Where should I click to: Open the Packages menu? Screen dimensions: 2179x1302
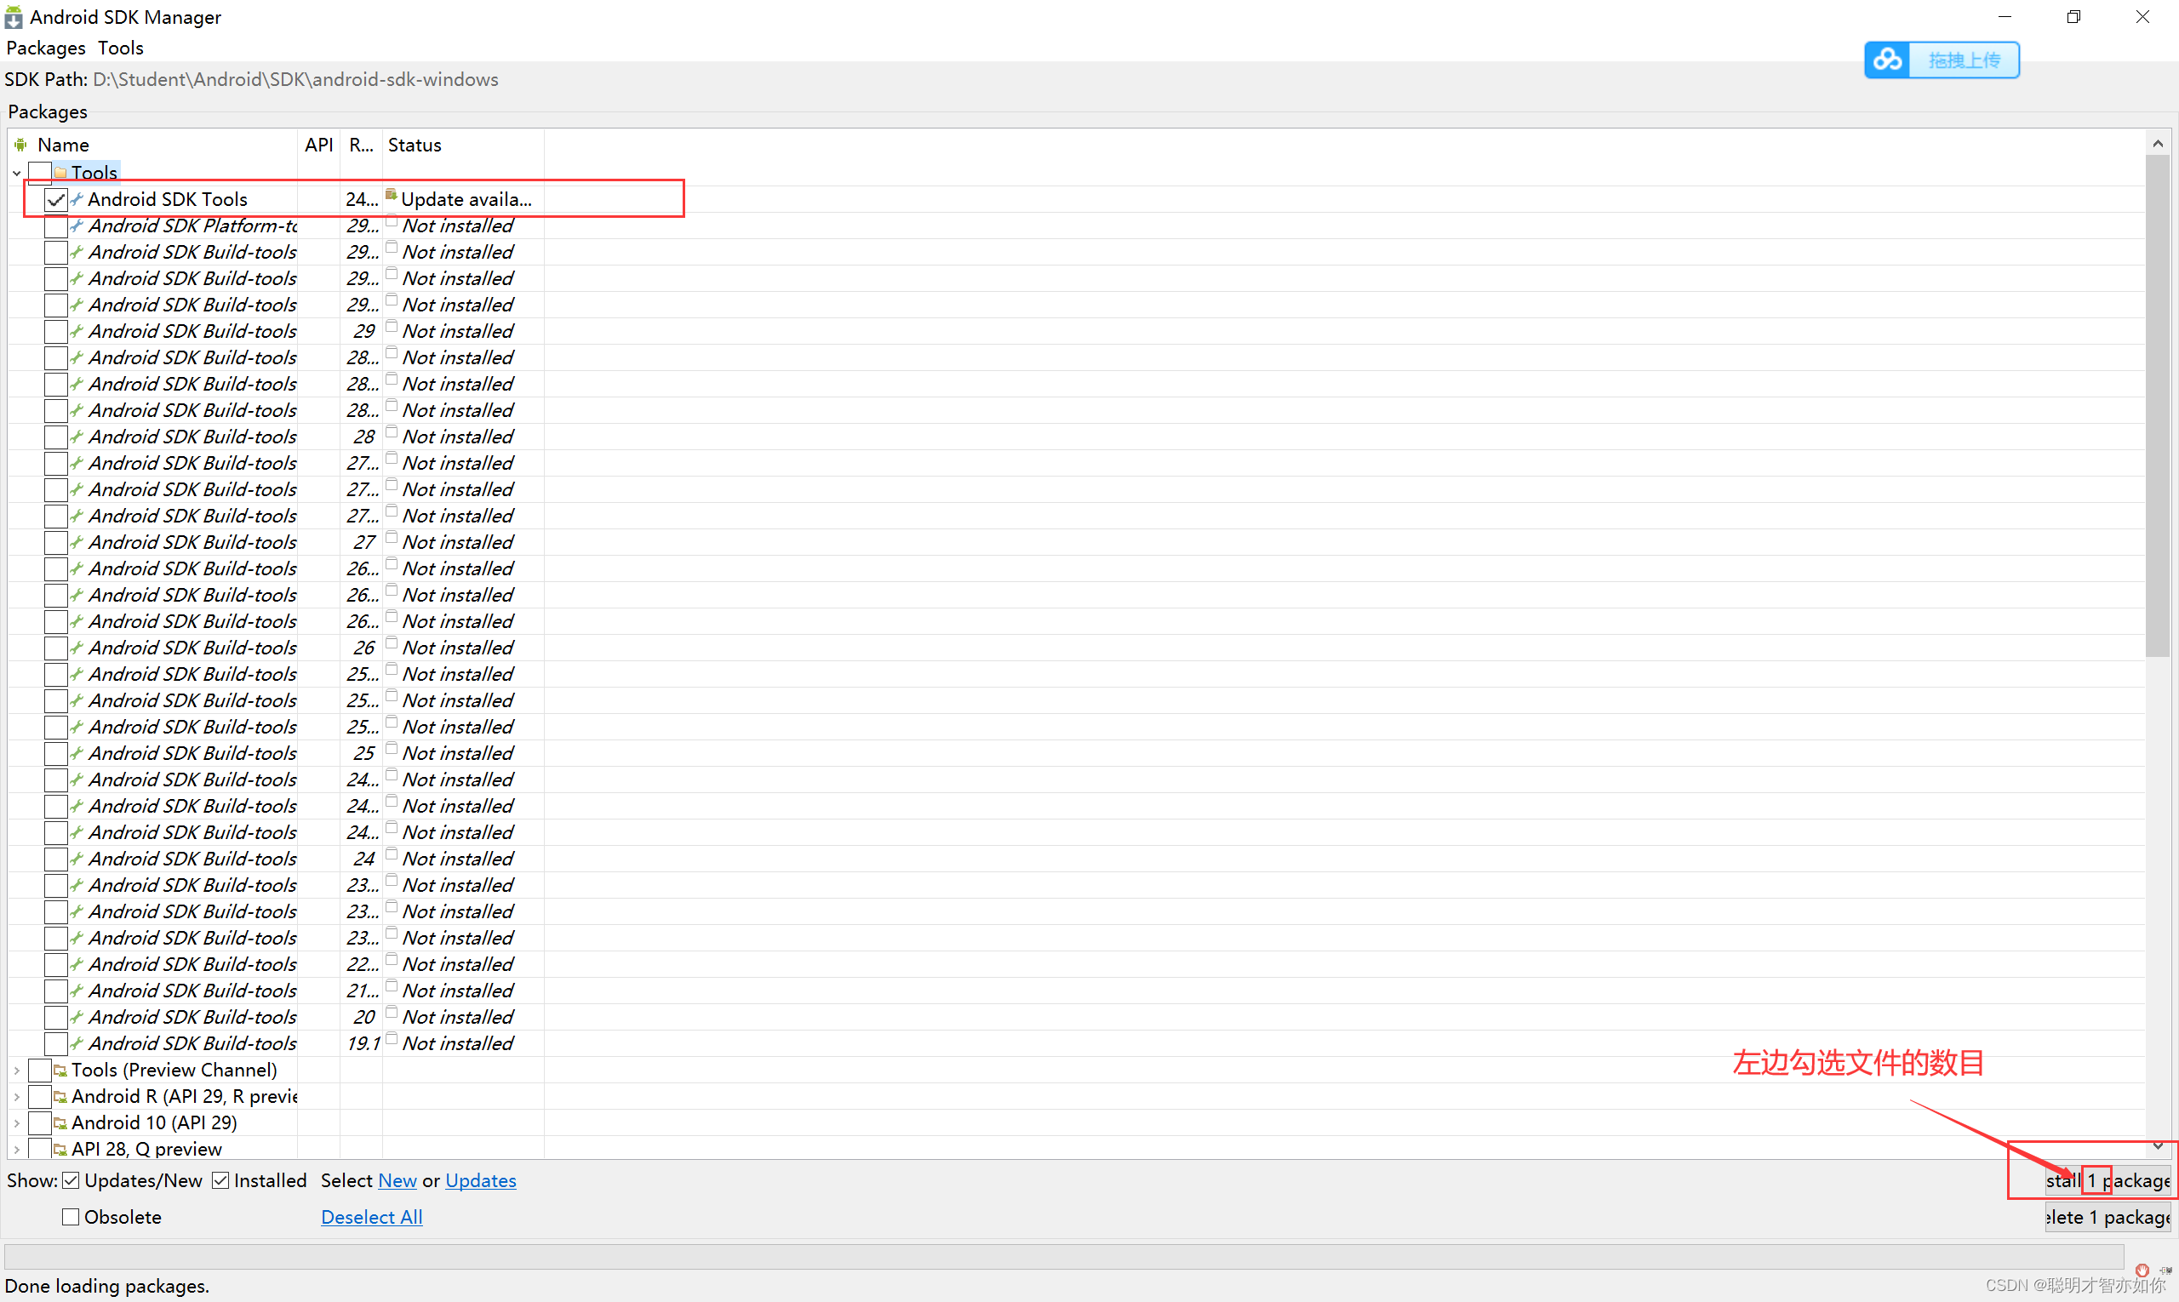46,48
